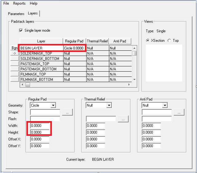Click the Bgn row header button
Image resolution: width=197 pixels, height=173 pixels.
tap(14, 48)
